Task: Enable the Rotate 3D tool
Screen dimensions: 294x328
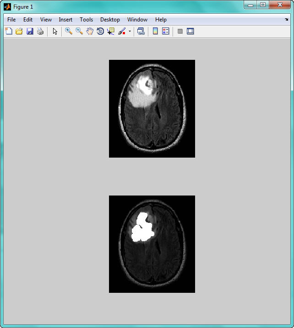Action: tap(100, 31)
